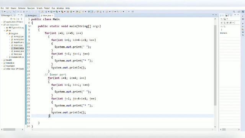Maximize the editor area

216,15
